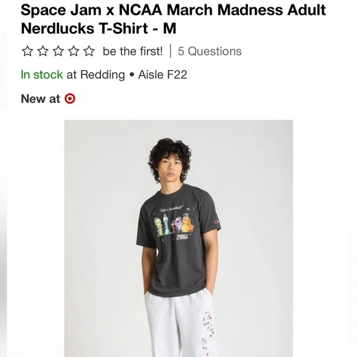Open the model product photo

pyautogui.click(x=178, y=238)
